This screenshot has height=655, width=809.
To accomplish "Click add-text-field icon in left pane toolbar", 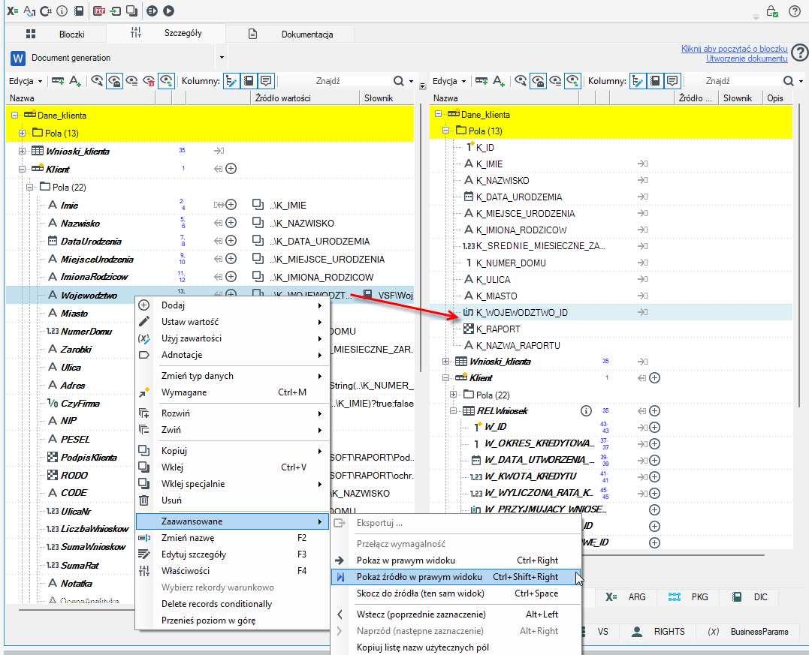I will click(75, 81).
